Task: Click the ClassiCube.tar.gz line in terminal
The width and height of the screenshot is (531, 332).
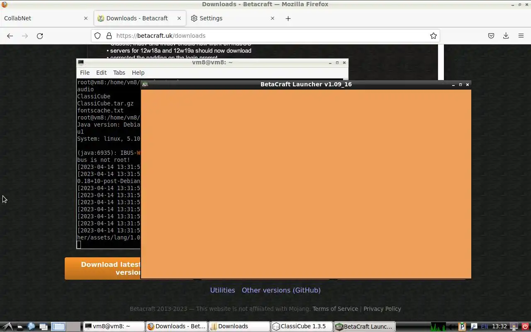Action: click(x=105, y=103)
